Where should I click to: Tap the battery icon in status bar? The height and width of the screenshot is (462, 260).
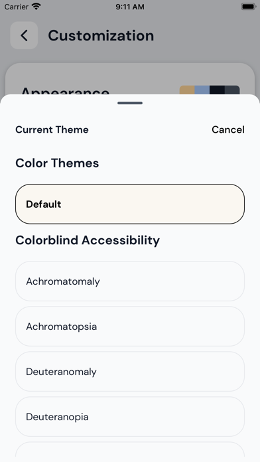[248, 7]
